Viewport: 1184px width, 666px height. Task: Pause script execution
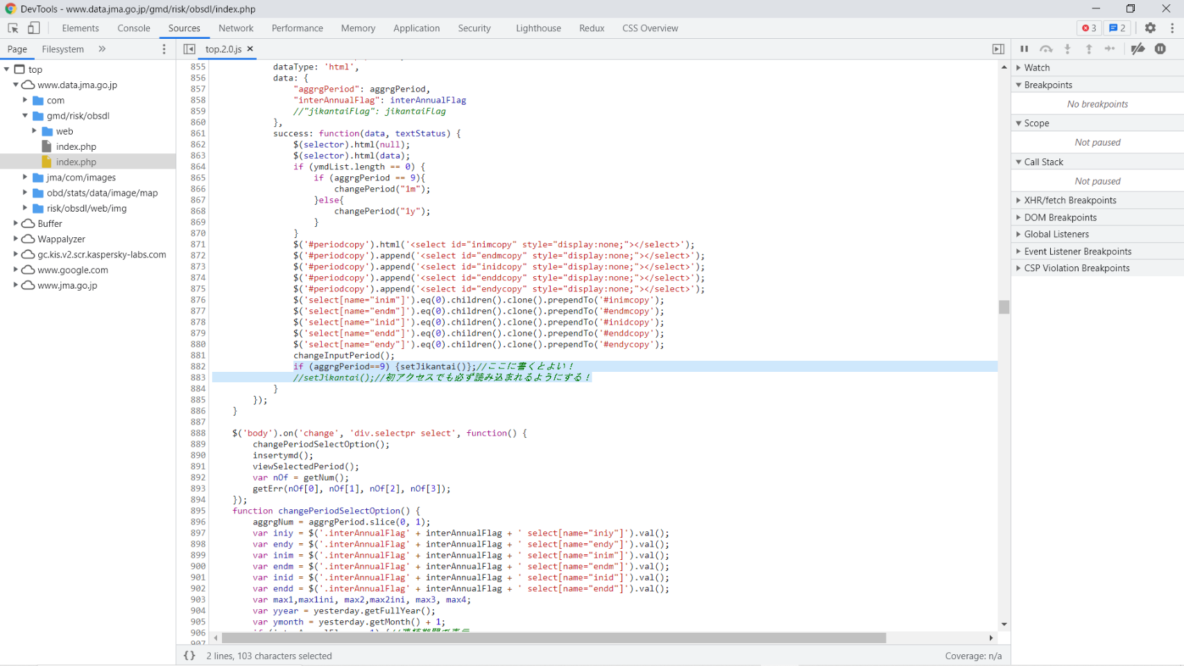pos(1024,49)
